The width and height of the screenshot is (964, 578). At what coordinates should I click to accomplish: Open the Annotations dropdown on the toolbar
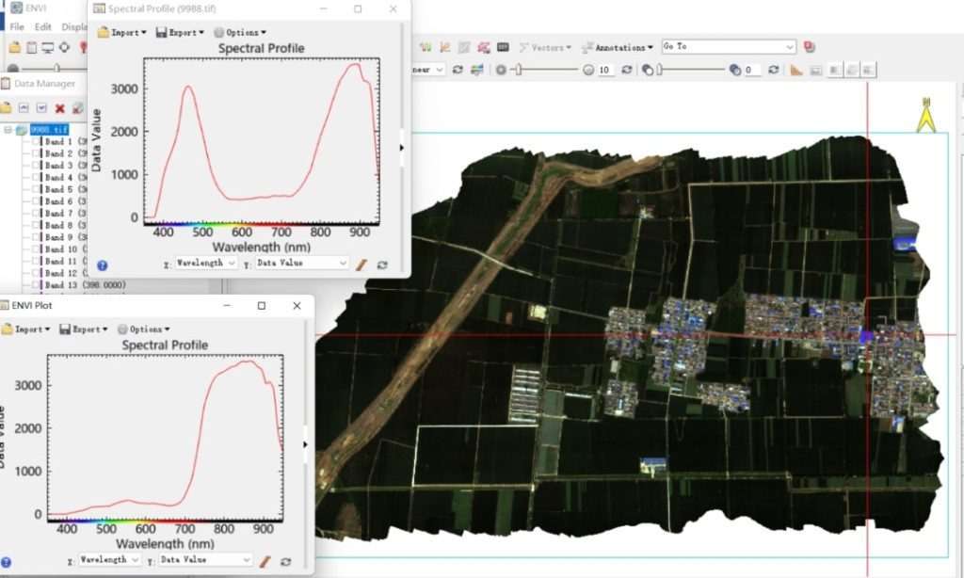tap(620, 46)
